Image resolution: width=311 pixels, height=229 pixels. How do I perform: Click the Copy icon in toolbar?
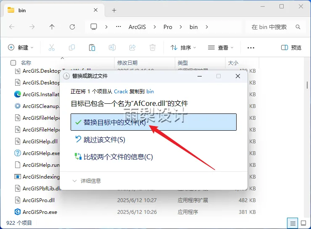(x=72, y=47)
